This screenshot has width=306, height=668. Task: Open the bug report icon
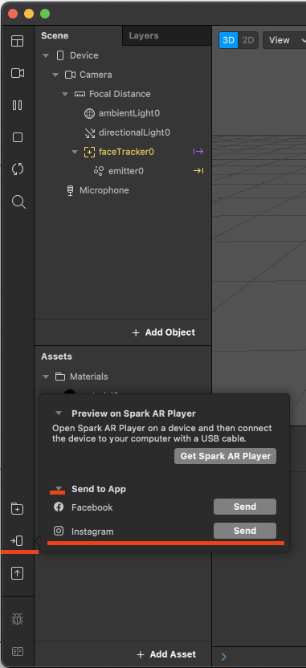pos(17,618)
